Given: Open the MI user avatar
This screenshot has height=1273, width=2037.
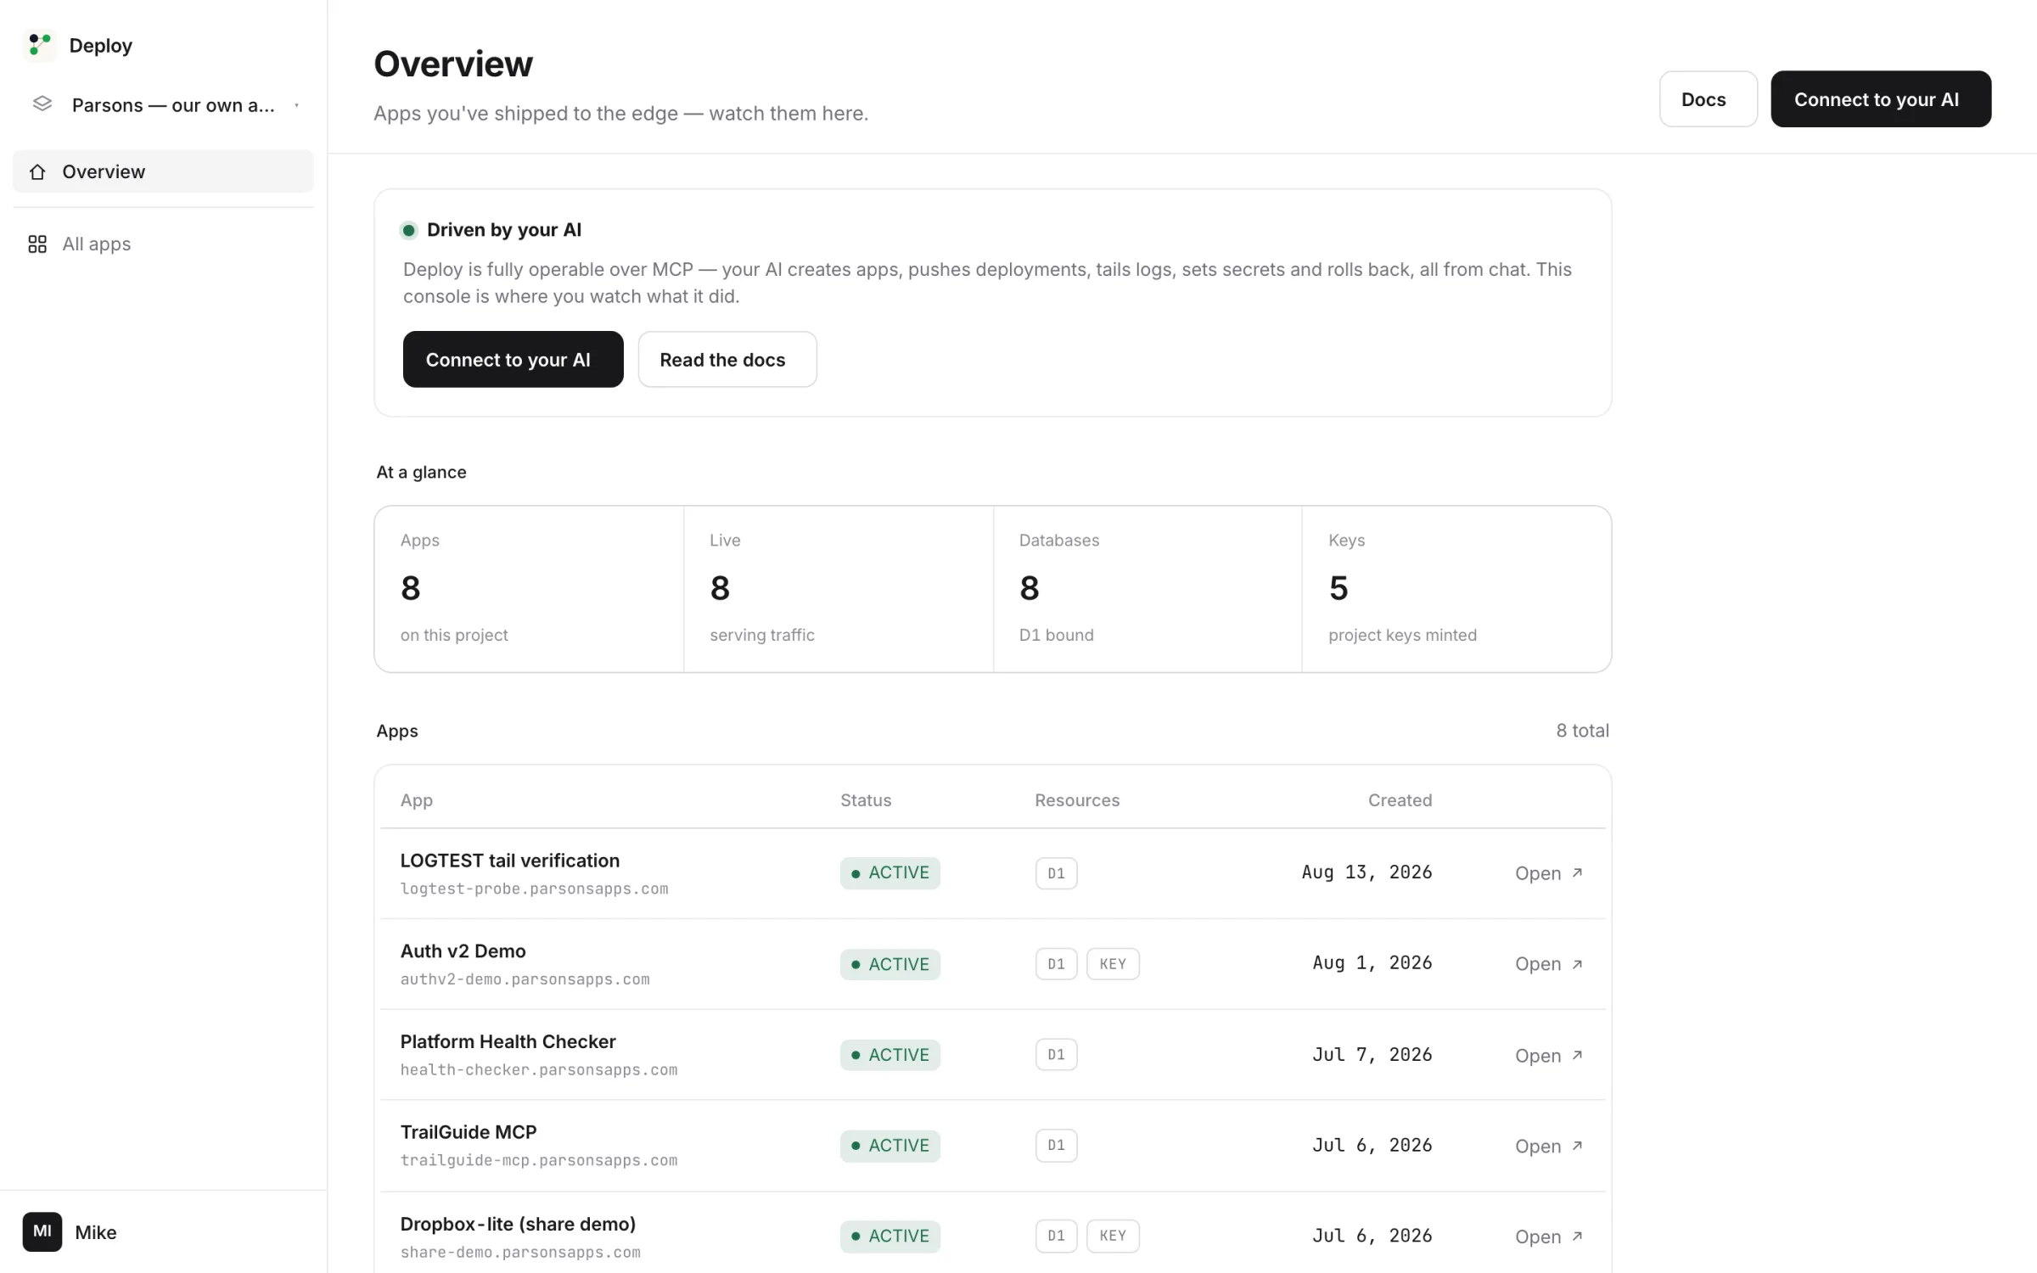Looking at the screenshot, I should 42,1231.
